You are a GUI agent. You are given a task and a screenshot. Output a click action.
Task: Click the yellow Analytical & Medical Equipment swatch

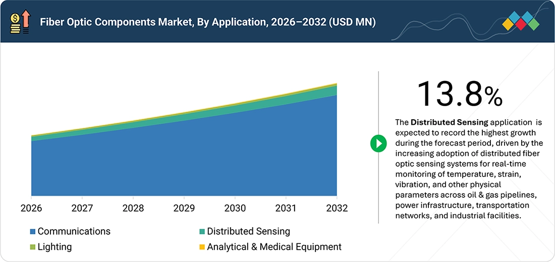[202, 247]
